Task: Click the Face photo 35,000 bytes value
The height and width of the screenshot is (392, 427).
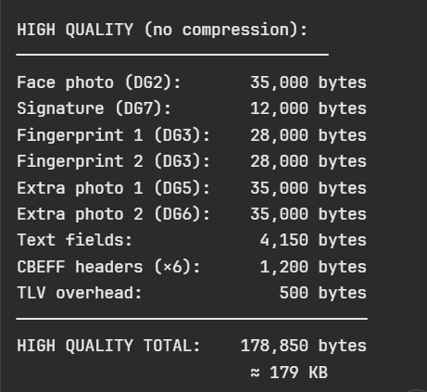Action: pyautogui.click(x=308, y=82)
